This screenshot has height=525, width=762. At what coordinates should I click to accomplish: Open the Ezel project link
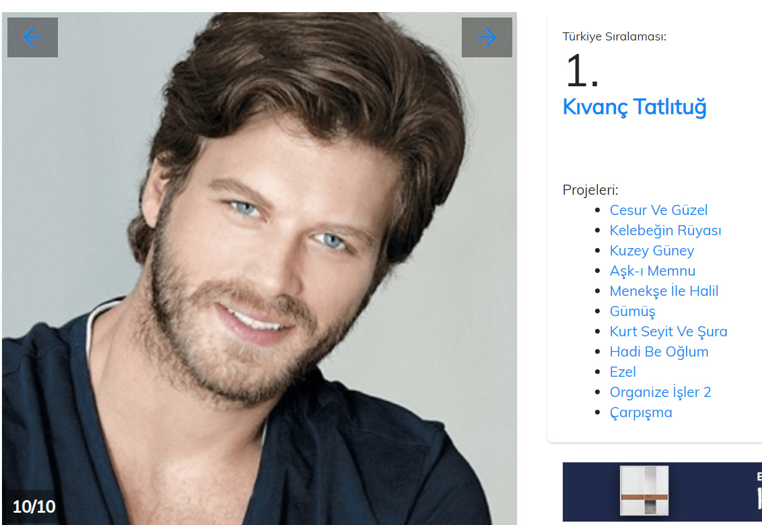point(623,372)
